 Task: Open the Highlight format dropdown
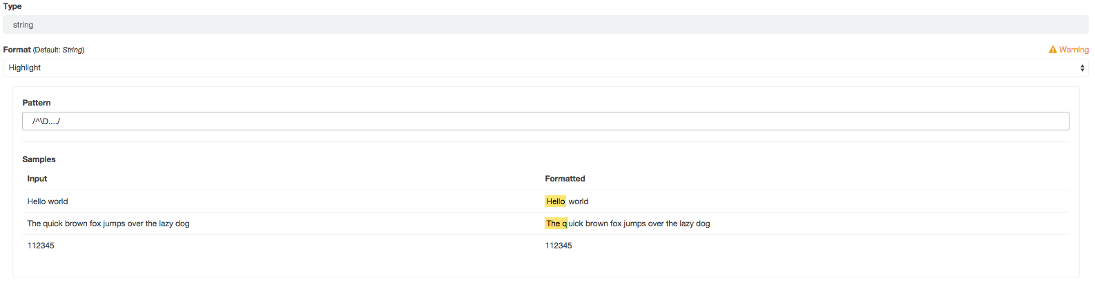click(545, 68)
